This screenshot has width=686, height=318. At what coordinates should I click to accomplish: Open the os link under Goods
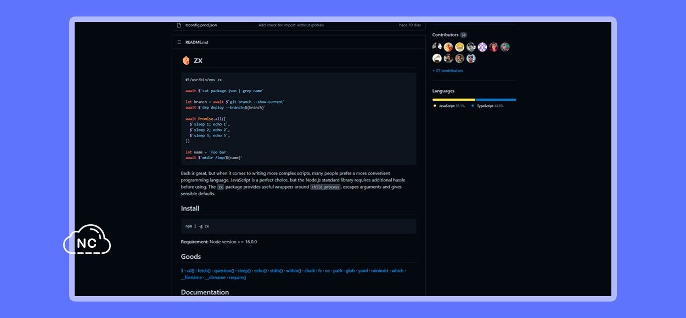328,270
